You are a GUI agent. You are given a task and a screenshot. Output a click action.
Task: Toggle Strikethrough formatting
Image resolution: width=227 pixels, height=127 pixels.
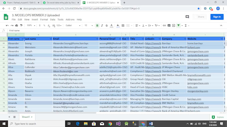[106, 26]
